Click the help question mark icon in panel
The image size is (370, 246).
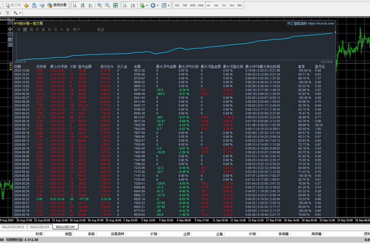(10, 34)
